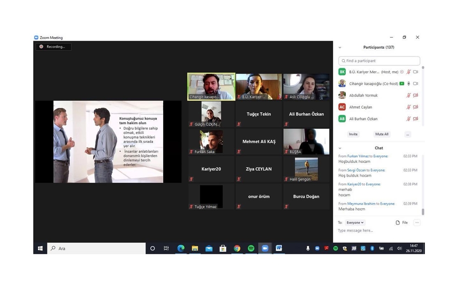The width and height of the screenshot is (458, 287).
Task: Click the B.Ü. Kariyer host camera icon
Action: pyautogui.click(x=416, y=72)
